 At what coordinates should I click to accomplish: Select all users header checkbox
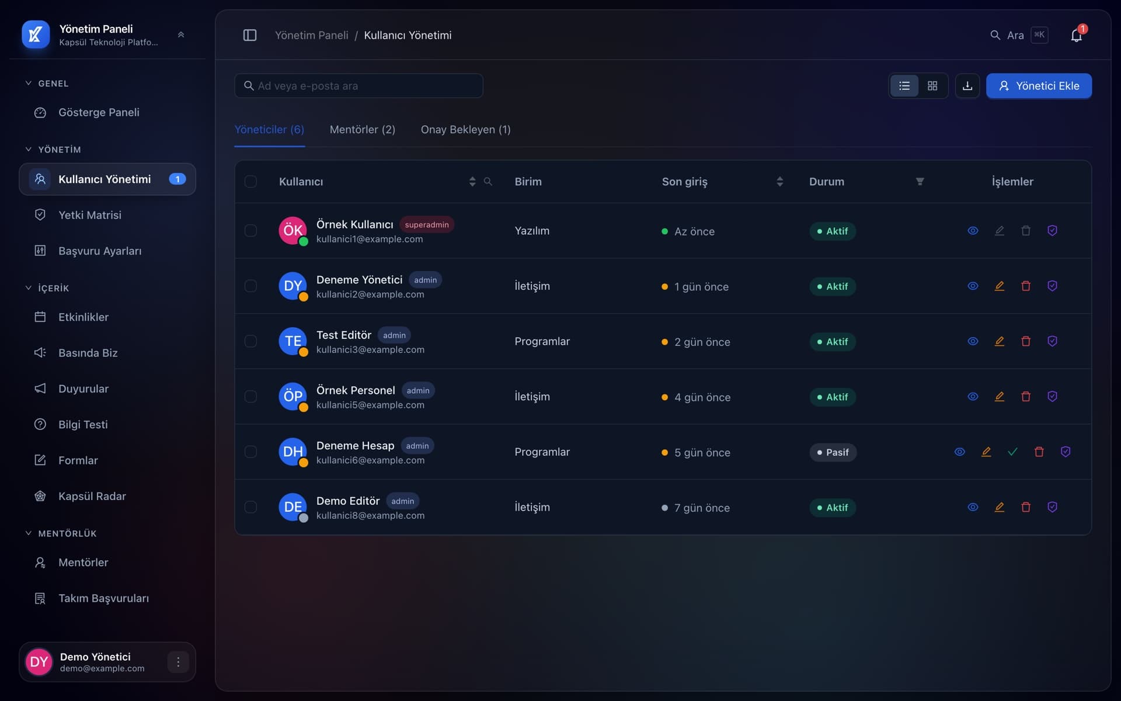coord(250,182)
